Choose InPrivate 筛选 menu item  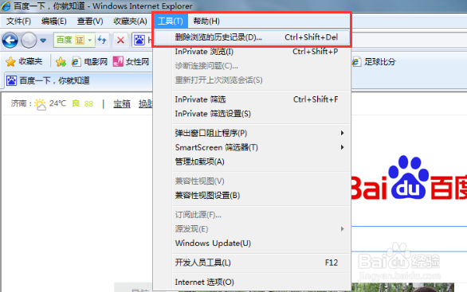[x=253, y=99]
